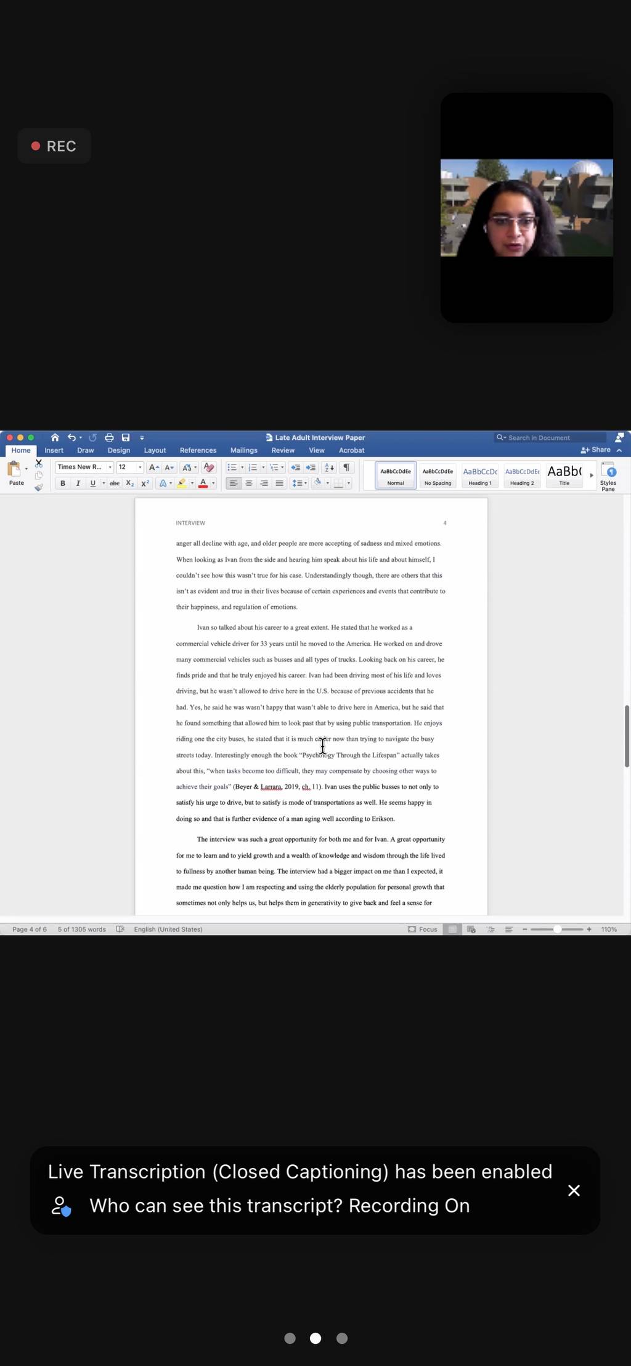
Task: Click the zoom out minus icon
Action: tap(525, 929)
